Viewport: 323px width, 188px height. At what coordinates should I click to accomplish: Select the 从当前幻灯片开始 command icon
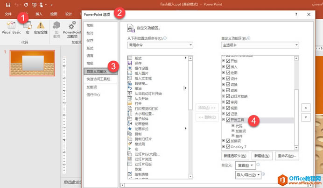tap(130, 93)
